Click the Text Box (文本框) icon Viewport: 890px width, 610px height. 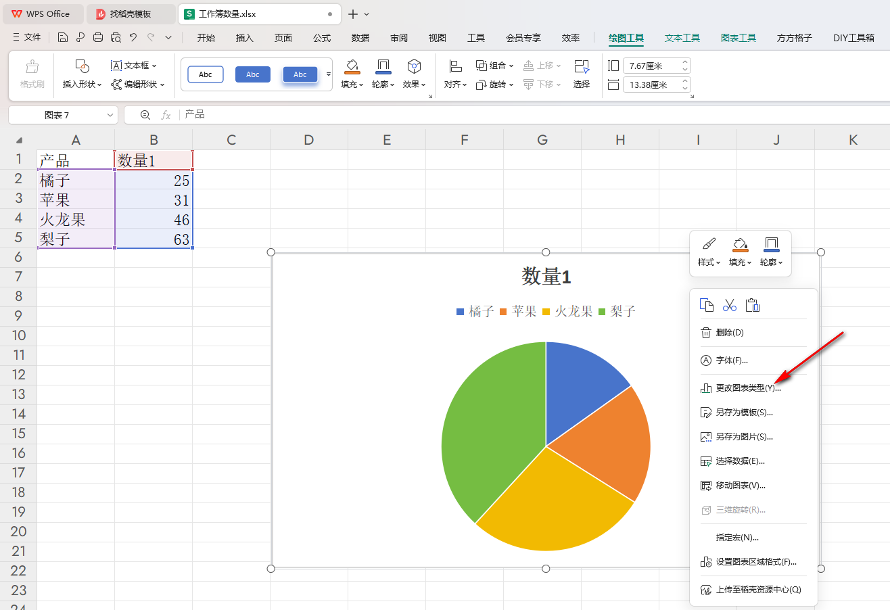[x=116, y=66]
